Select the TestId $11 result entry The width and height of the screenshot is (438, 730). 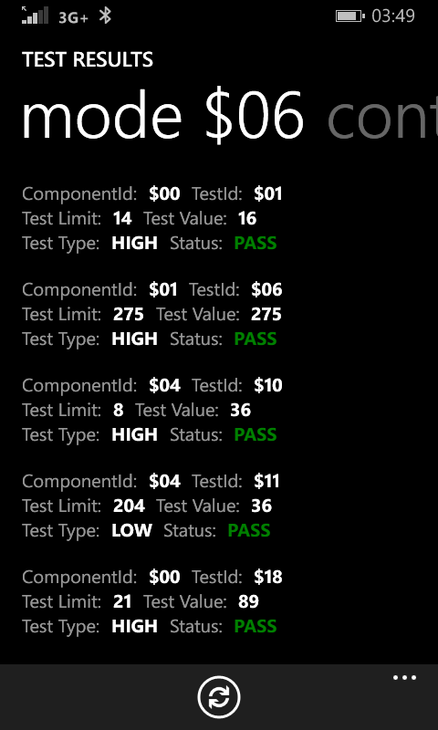[152, 506]
